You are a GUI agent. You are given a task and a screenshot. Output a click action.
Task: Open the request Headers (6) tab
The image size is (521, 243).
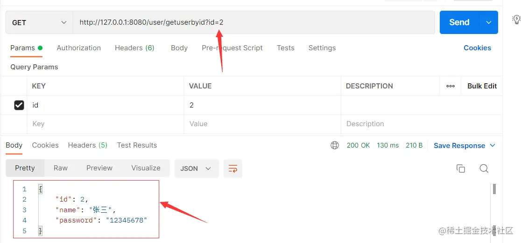tap(134, 48)
